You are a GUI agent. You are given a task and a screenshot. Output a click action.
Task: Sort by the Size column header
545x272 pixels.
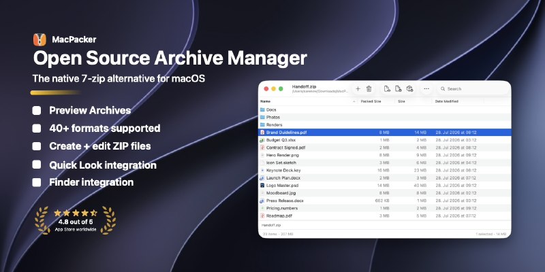(401, 101)
